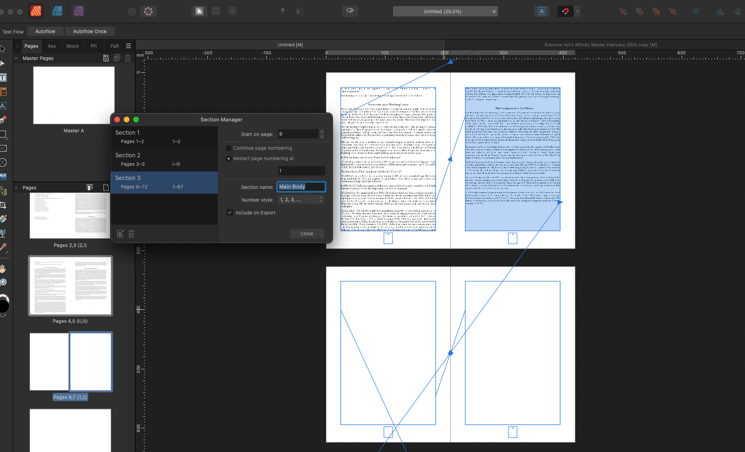Collapse the Pages section
Screen dimensions: 745x452
click(16, 188)
